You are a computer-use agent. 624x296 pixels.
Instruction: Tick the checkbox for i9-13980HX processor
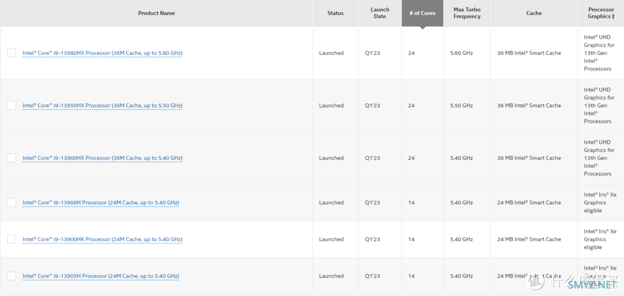coord(12,53)
